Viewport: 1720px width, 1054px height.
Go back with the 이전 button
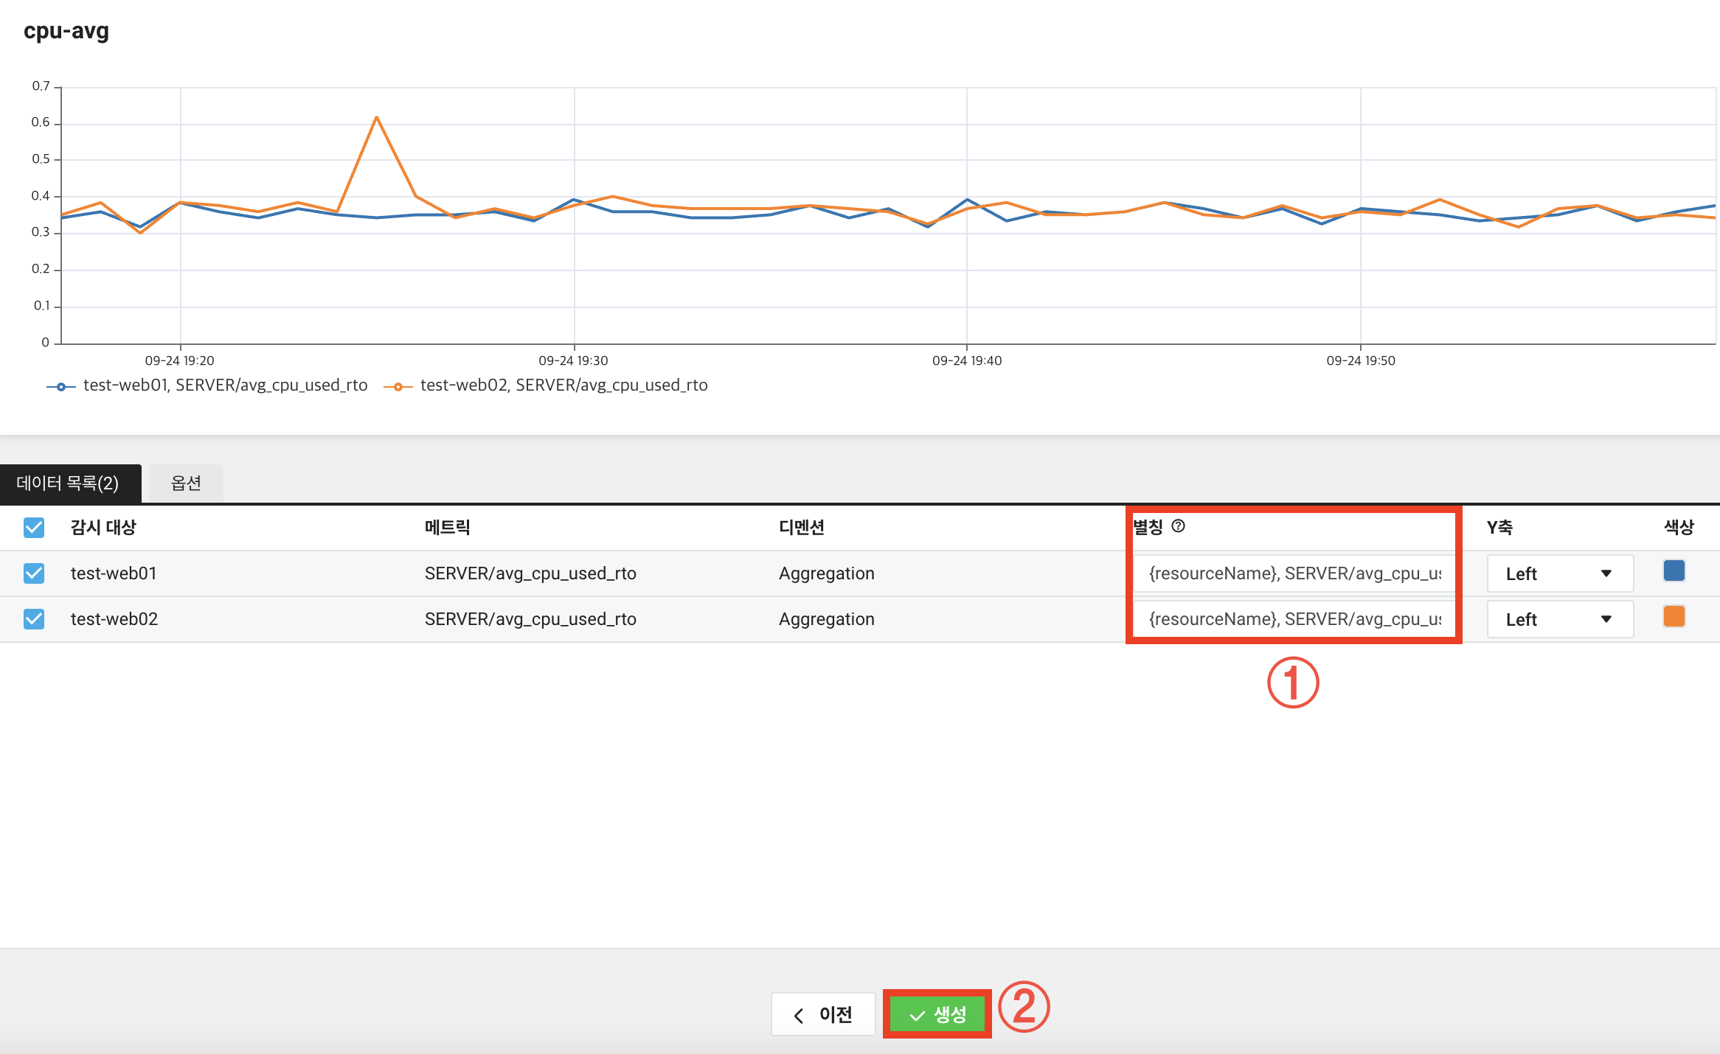click(x=823, y=1015)
